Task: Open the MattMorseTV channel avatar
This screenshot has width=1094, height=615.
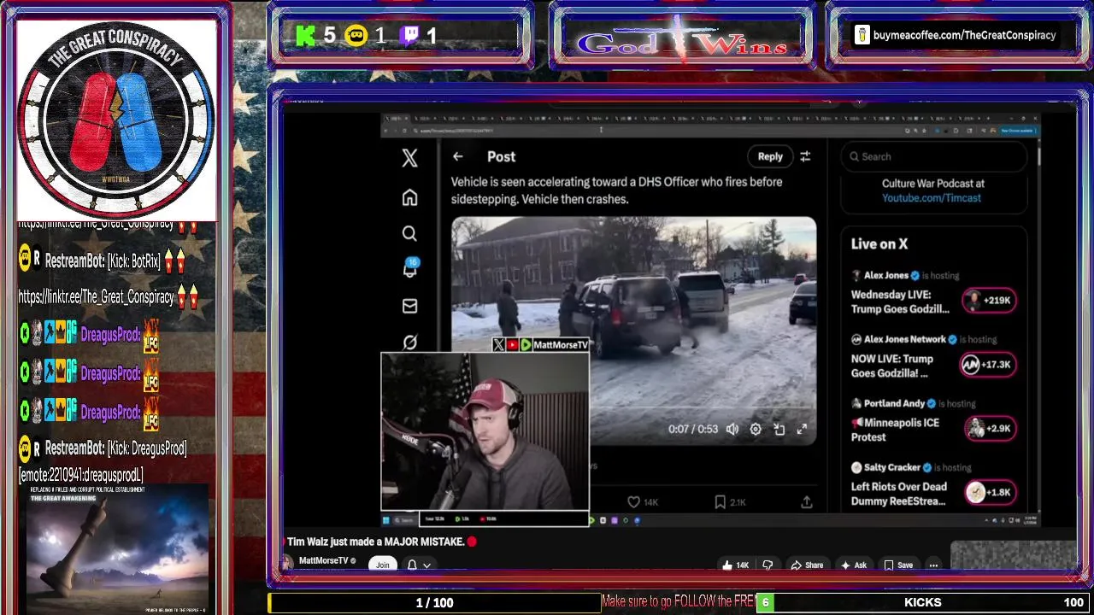Action: coord(286,562)
